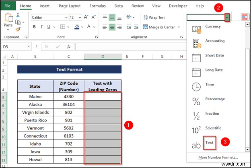Click the Conditional Formatting icon
This screenshot has height=168, width=251.
point(245,17)
